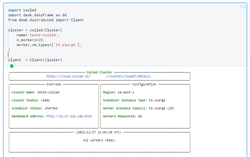250x157 pixels.
Task: Click the 'from dask.distributed import Client' line
Action: pyautogui.click(x=46, y=20)
